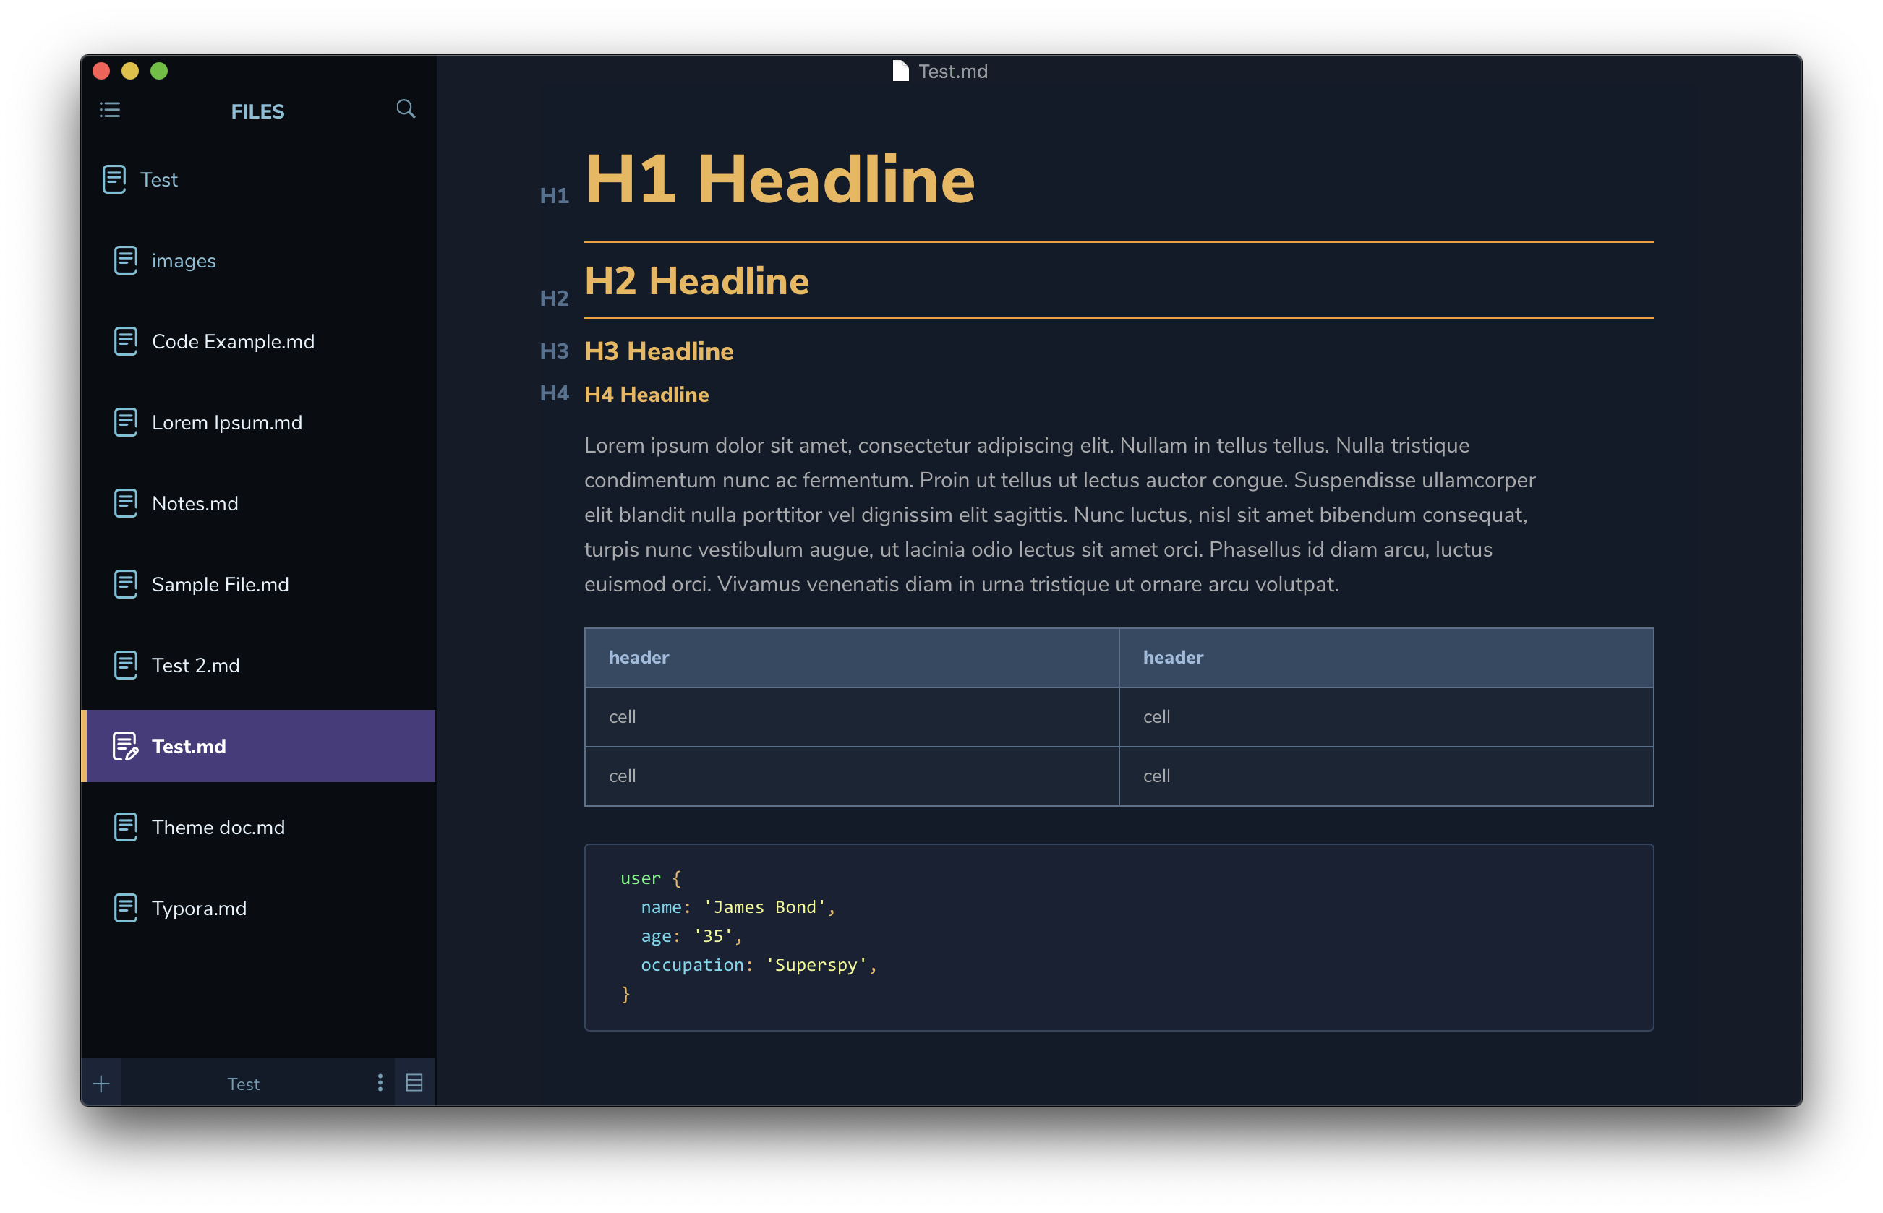
Task: Click the Test.md editing file icon
Action: [x=125, y=746]
